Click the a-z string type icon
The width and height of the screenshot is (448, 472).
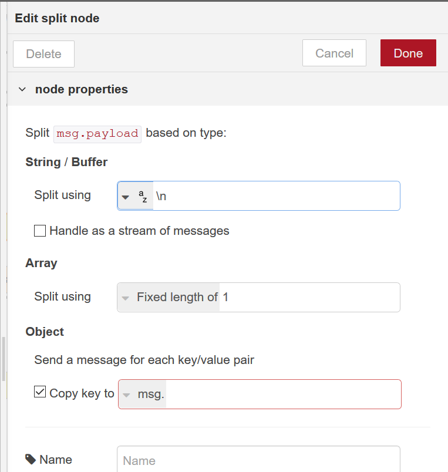[143, 196]
